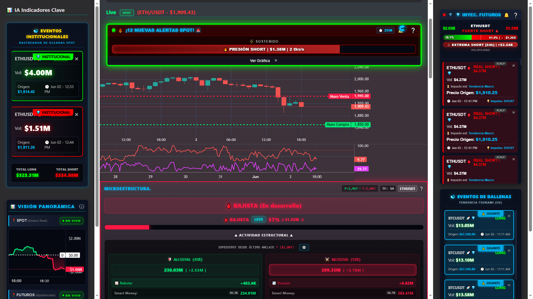Open spot alerts bell with +9 badge
The image size is (533, 299).
[402, 29]
